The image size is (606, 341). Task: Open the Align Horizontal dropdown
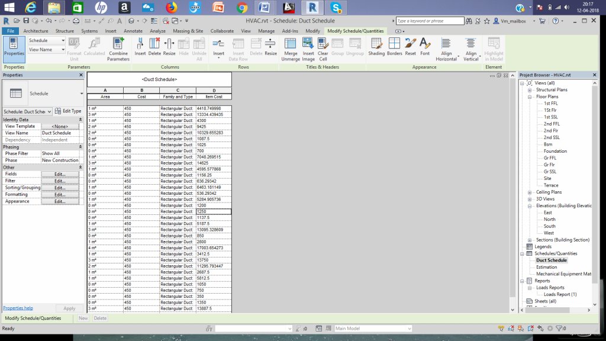click(x=446, y=49)
